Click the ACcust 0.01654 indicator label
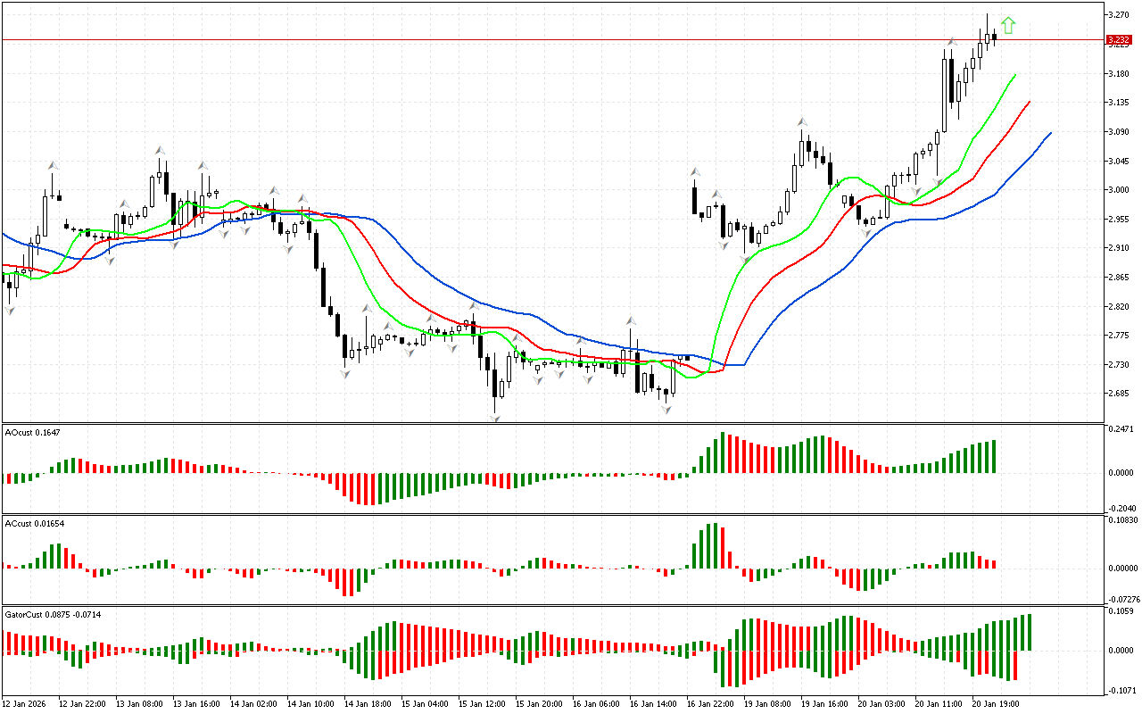Image resolution: width=1142 pixels, height=714 pixels. tap(35, 523)
